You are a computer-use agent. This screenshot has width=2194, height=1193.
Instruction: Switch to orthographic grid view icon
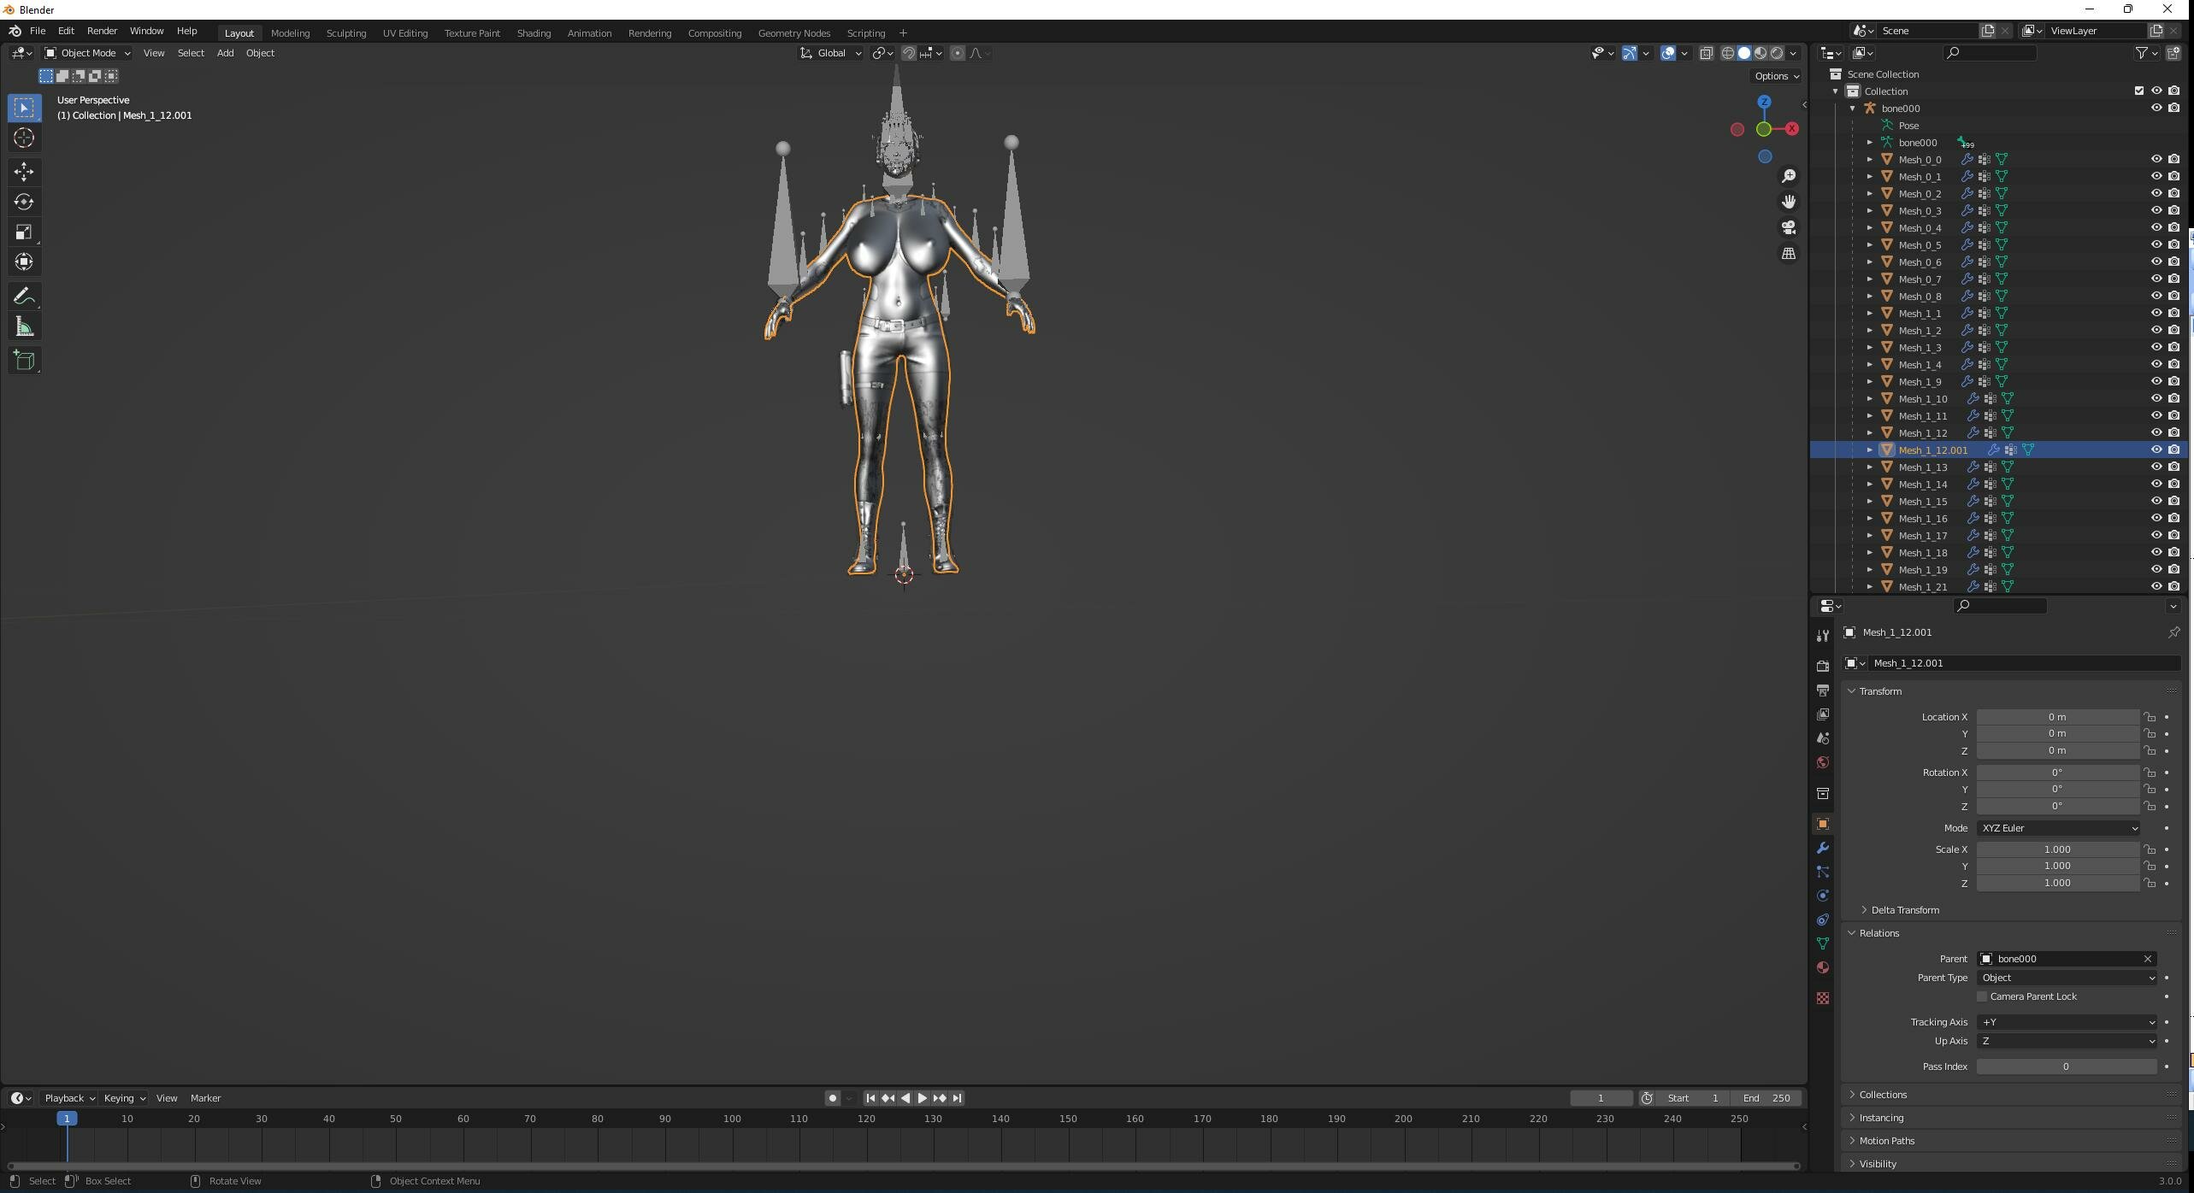coord(1789,254)
